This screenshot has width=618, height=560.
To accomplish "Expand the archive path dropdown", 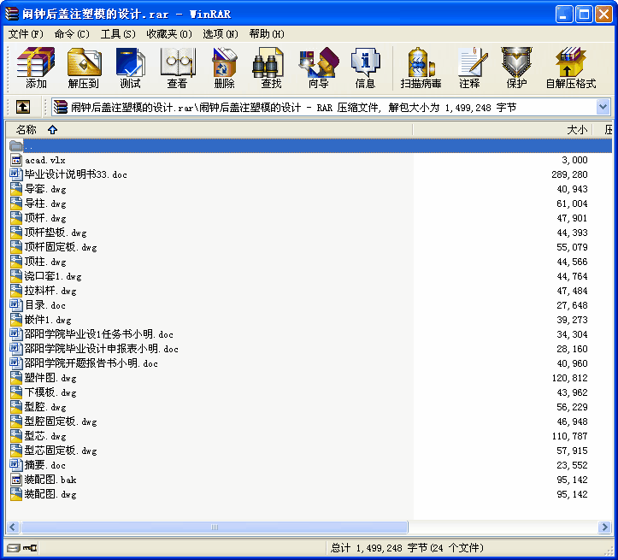I will pos(603,107).
